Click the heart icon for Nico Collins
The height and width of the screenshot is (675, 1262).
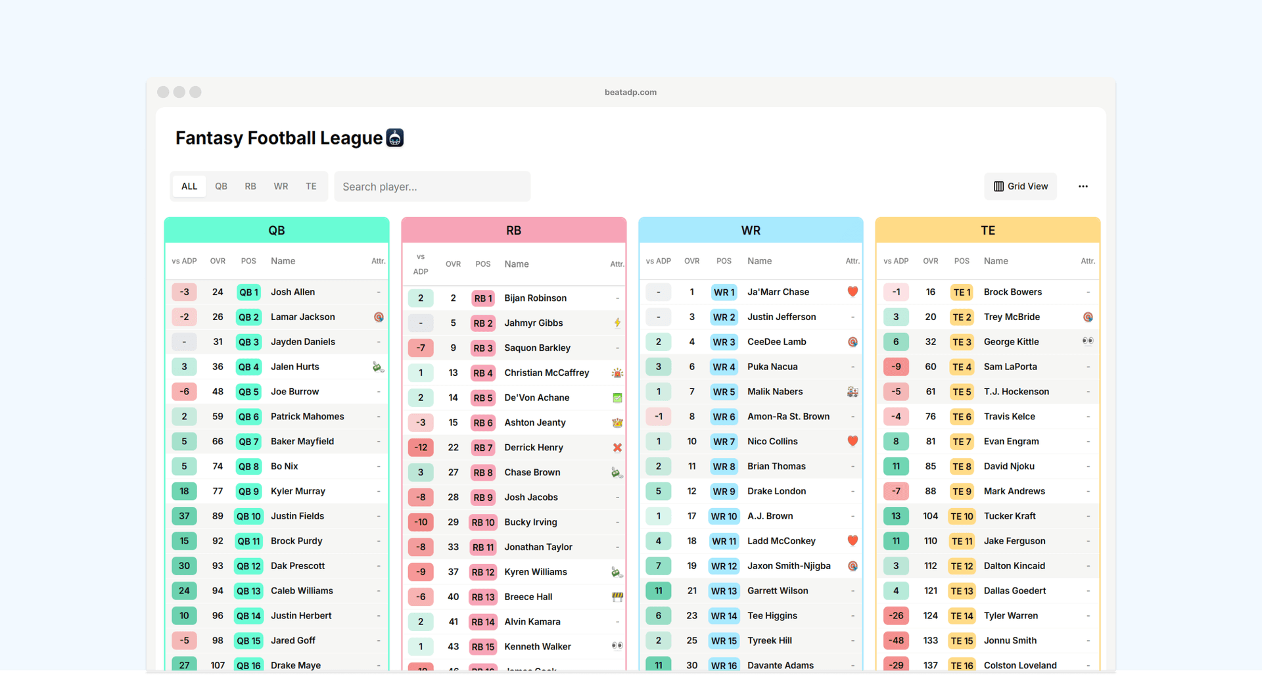click(x=853, y=441)
